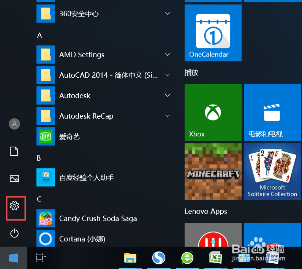302x269 pixels.
Task: Open the Settings gear icon
Action: tap(14, 206)
